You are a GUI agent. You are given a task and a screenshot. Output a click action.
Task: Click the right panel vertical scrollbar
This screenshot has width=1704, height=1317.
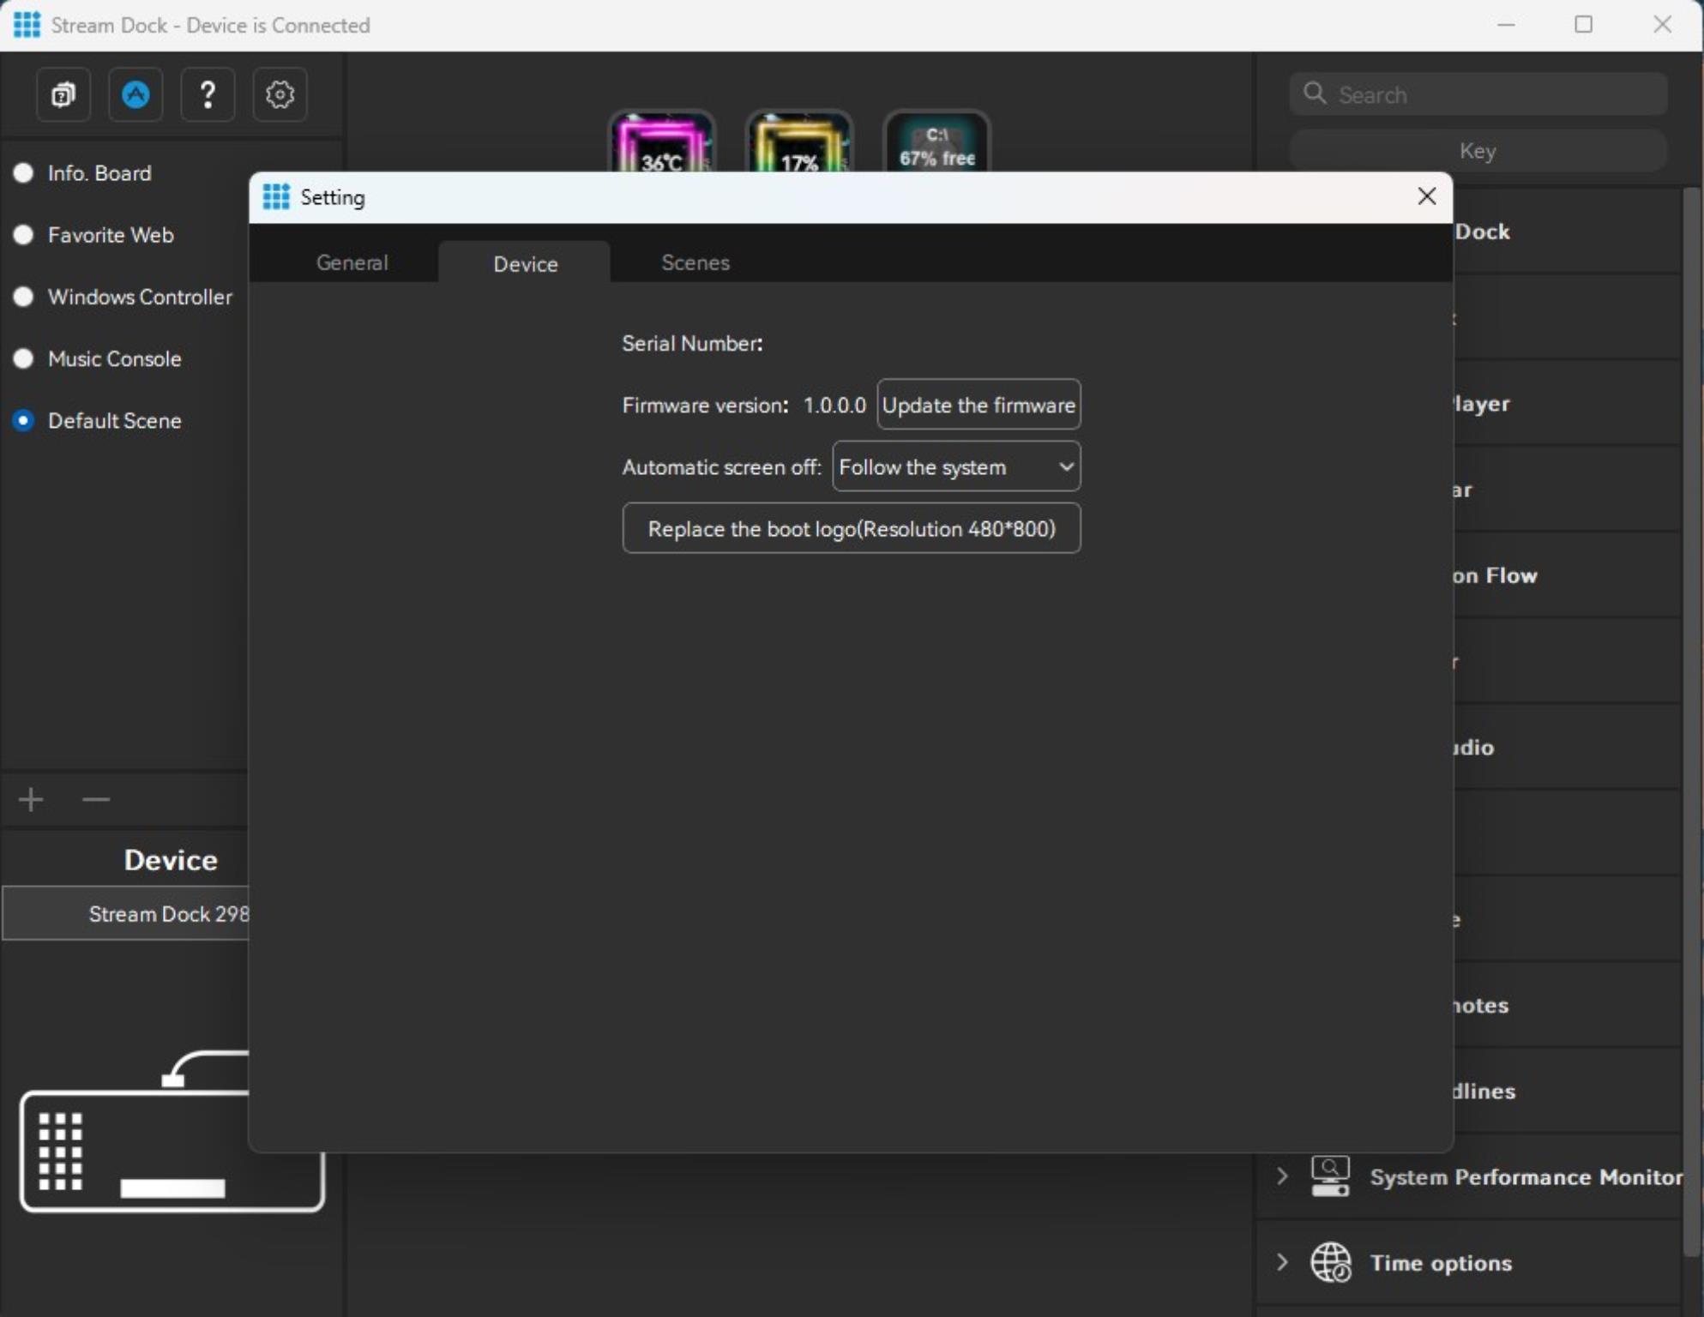[x=1691, y=720]
